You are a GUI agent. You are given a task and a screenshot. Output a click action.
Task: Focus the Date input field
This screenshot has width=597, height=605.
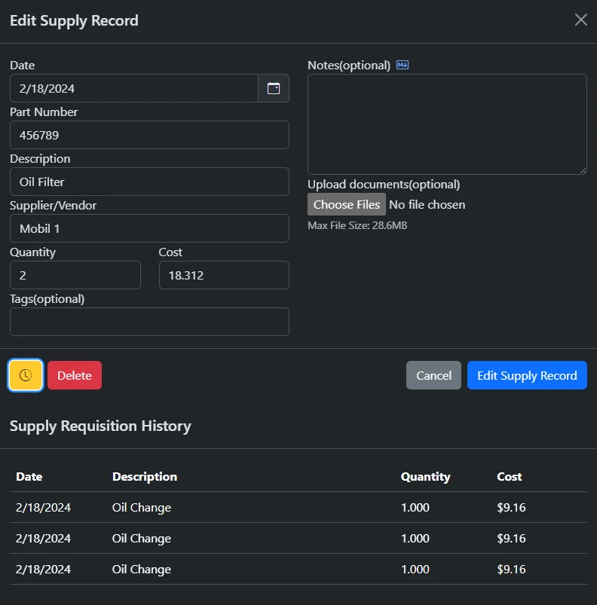click(x=134, y=88)
